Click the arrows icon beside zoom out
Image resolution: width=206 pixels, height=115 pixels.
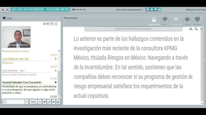pos(201,29)
